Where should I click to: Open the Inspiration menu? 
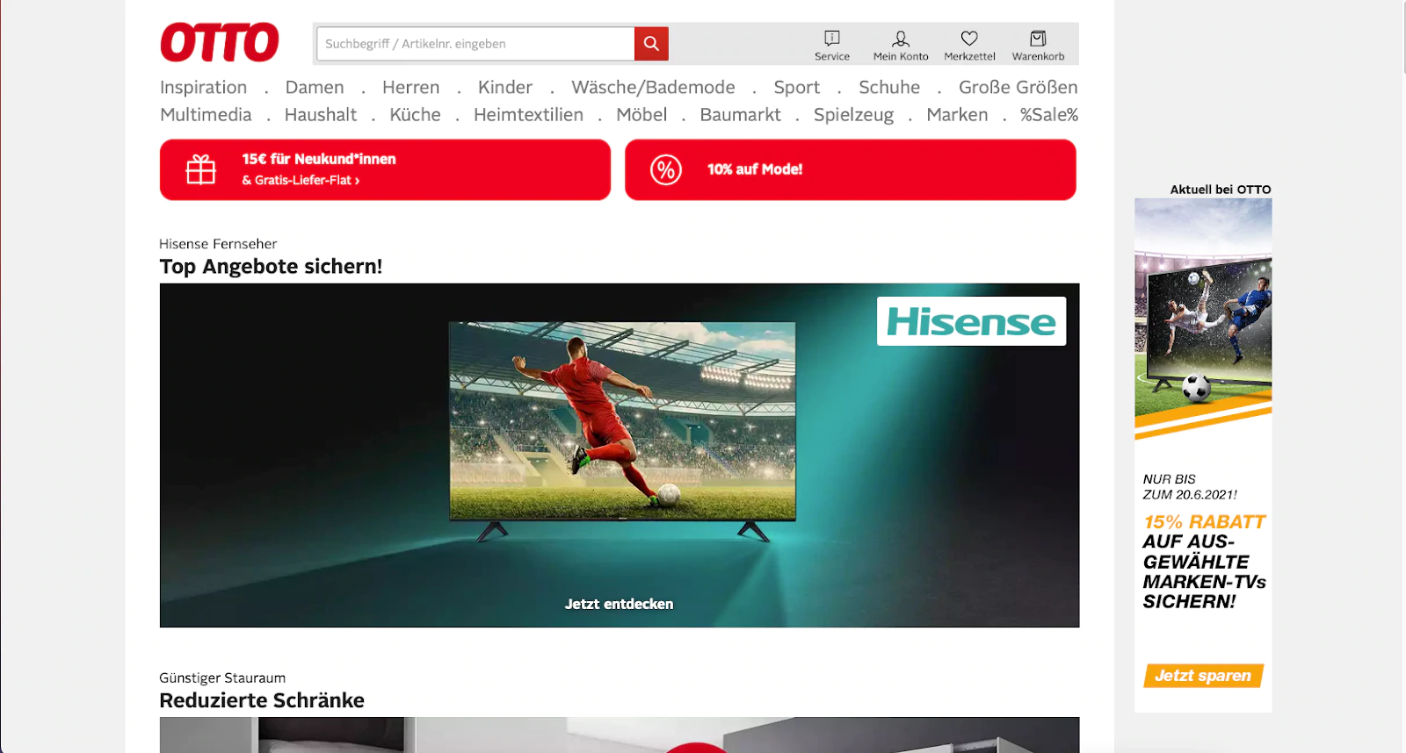[203, 87]
